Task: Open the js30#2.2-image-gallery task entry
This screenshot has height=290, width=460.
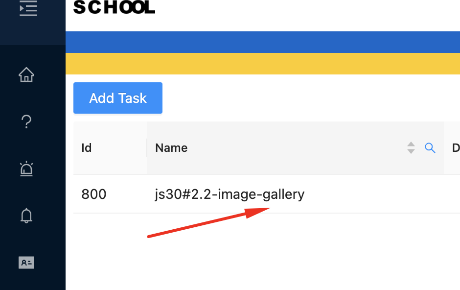Action: click(230, 194)
